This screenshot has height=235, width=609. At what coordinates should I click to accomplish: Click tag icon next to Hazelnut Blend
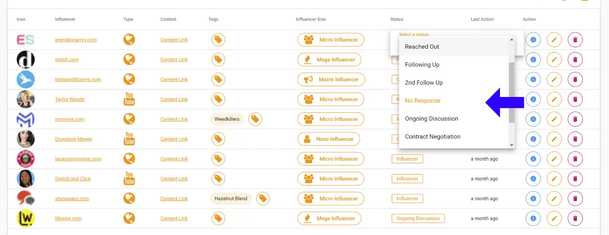pyautogui.click(x=263, y=199)
